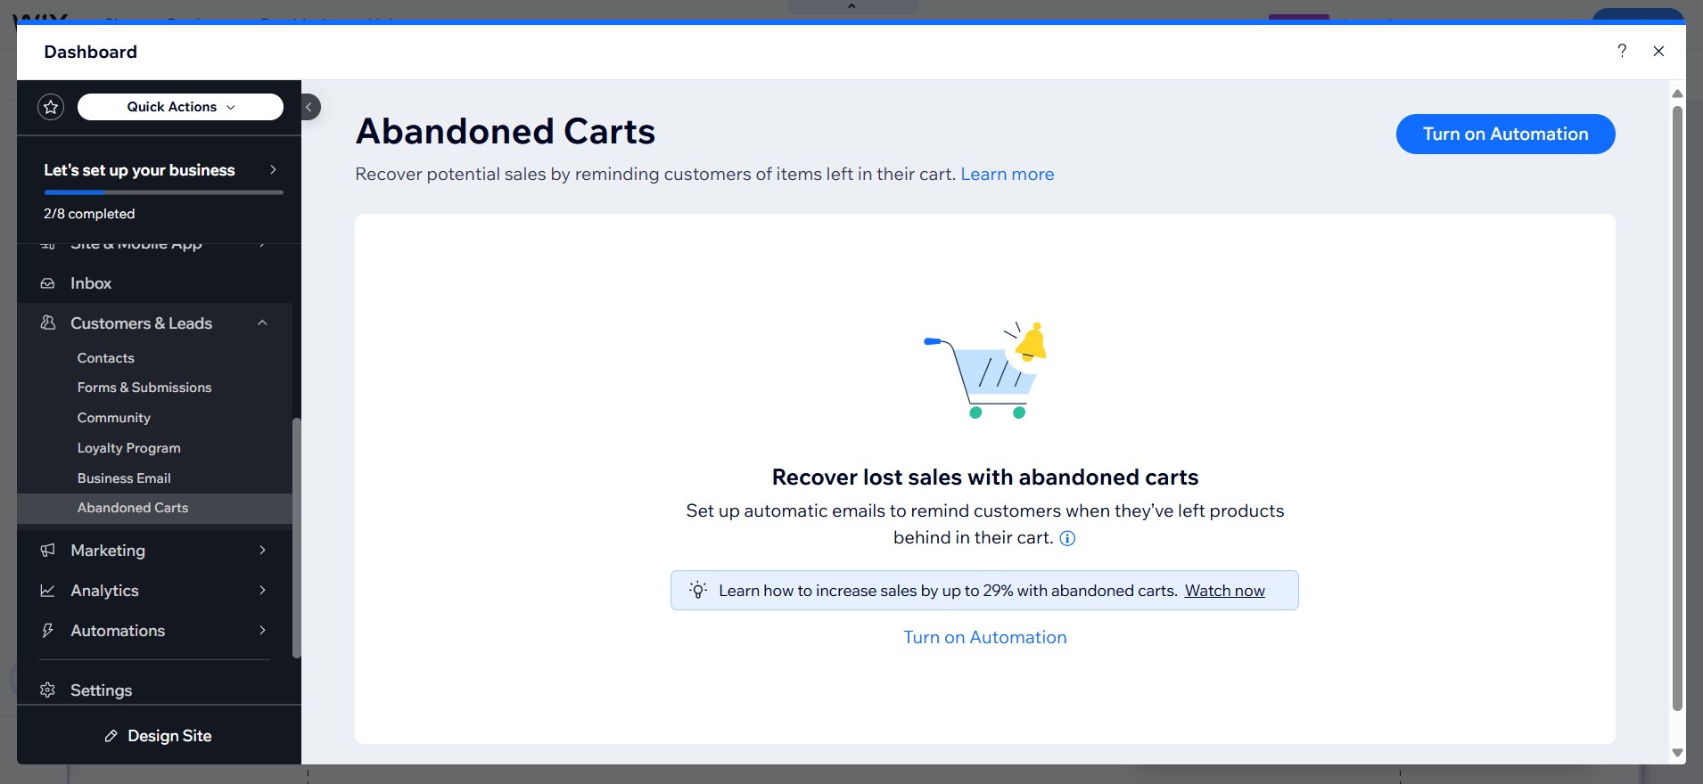Click the Inbox tray icon

tap(48, 283)
